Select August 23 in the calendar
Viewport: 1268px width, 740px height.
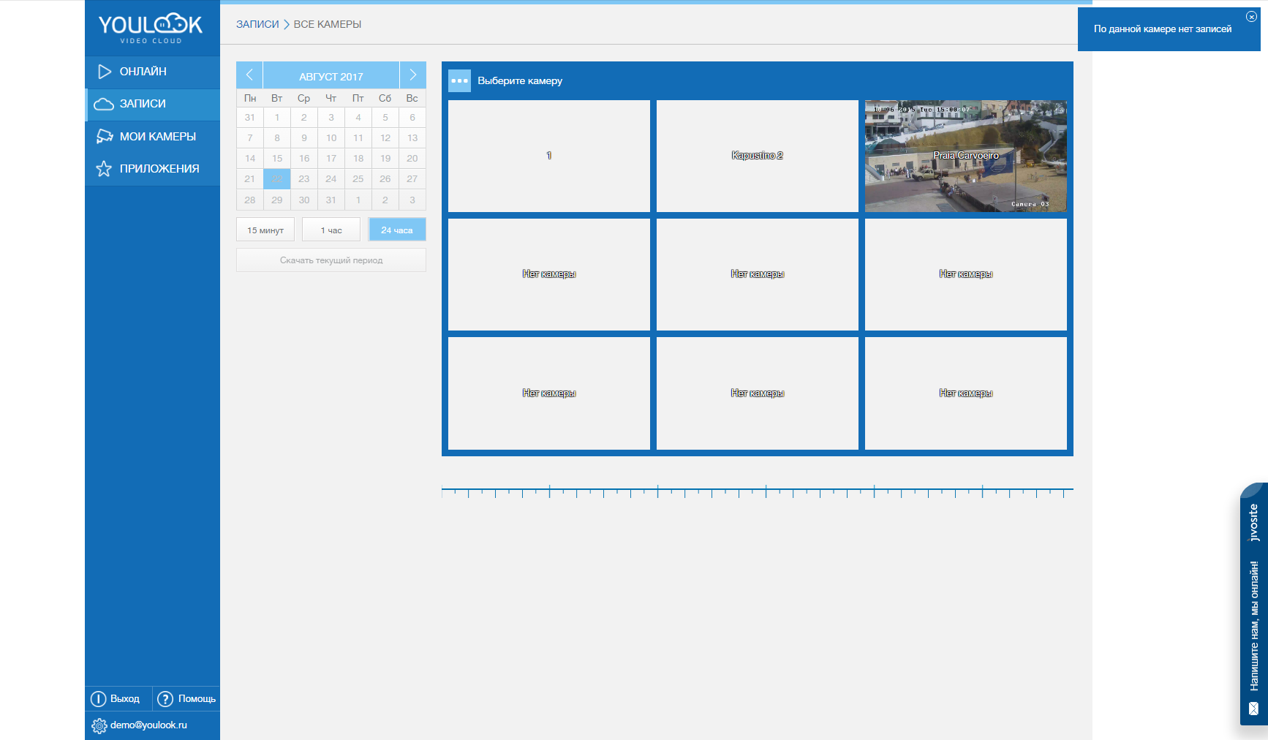tap(304, 179)
